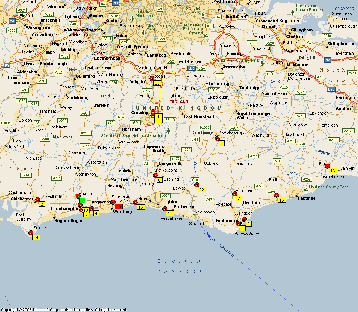
Task: Select the Royal Tunbridge Wells label
Action: tap(253, 115)
